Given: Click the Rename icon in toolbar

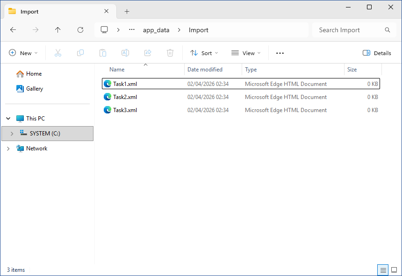Looking at the screenshot, I should (125, 53).
